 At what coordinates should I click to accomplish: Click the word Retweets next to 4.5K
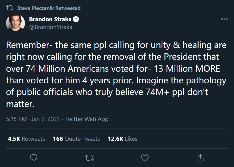(x=33, y=139)
